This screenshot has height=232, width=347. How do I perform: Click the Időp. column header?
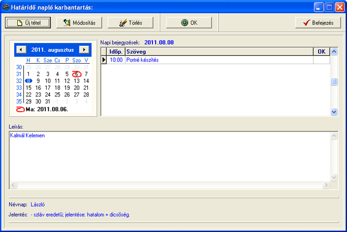click(x=116, y=52)
